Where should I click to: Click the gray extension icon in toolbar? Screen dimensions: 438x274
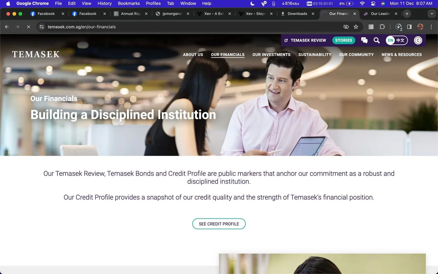371,27
